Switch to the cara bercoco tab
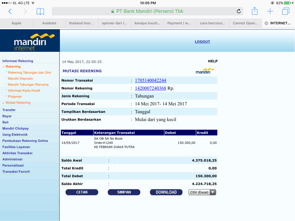 coord(213,23)
